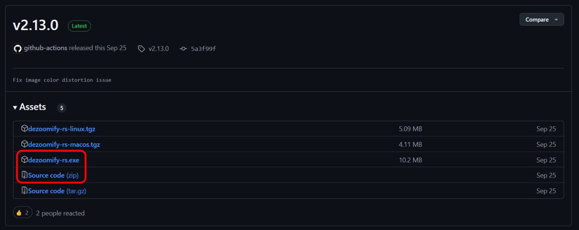This screenshot has height=230, width=579.
Task: Toggle the thumbs up reaction button
Action: click(x=23, y=213)
